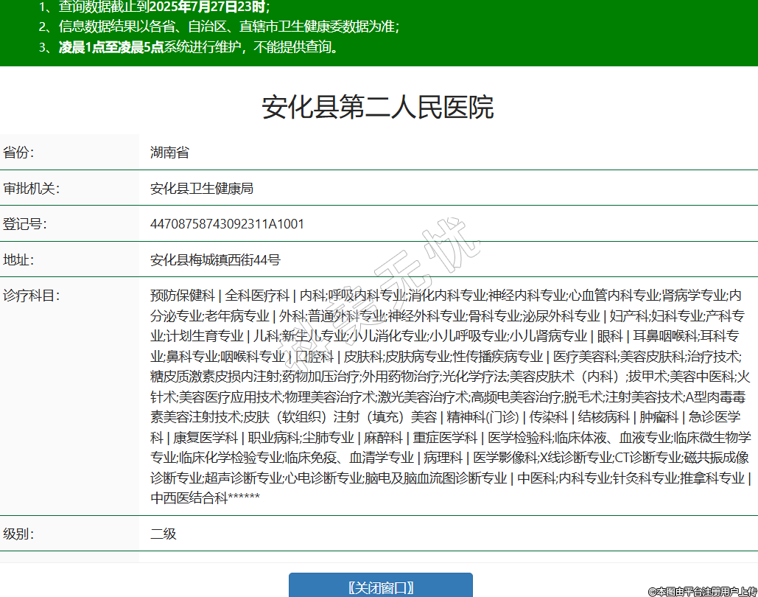This screenshot has height=597, width=758.
Task: Click the data cutoff date 2025年7月27日23时
Action: coord(208,7)
